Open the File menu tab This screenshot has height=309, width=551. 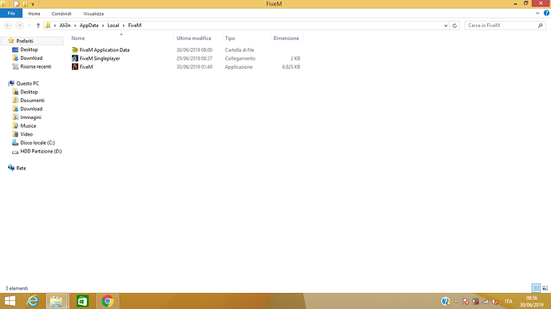coord(11,14)
